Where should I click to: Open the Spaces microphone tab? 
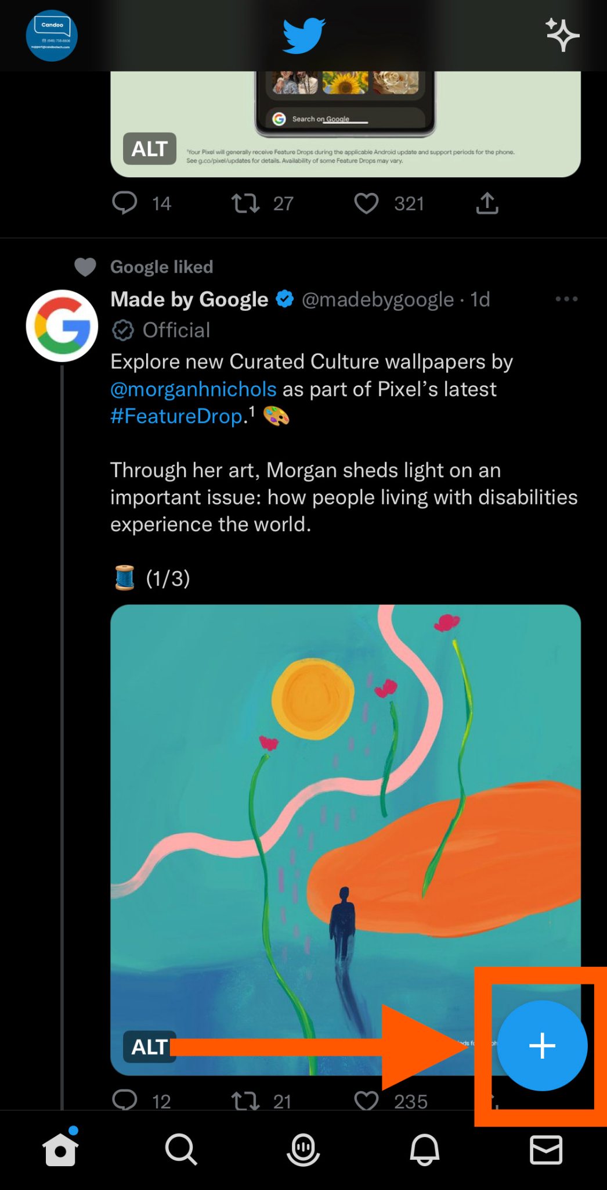click(x=303, y=1149)
